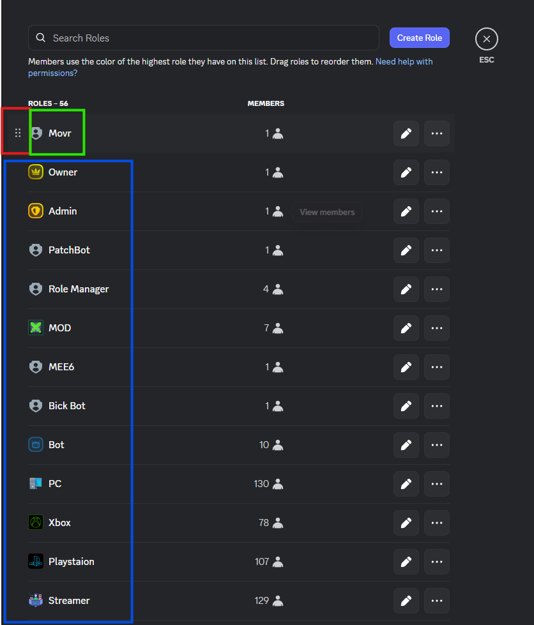Open three-dot menu for MEE6 role
This screenshot has height=625, width=534.
click(x=437, y=367)
